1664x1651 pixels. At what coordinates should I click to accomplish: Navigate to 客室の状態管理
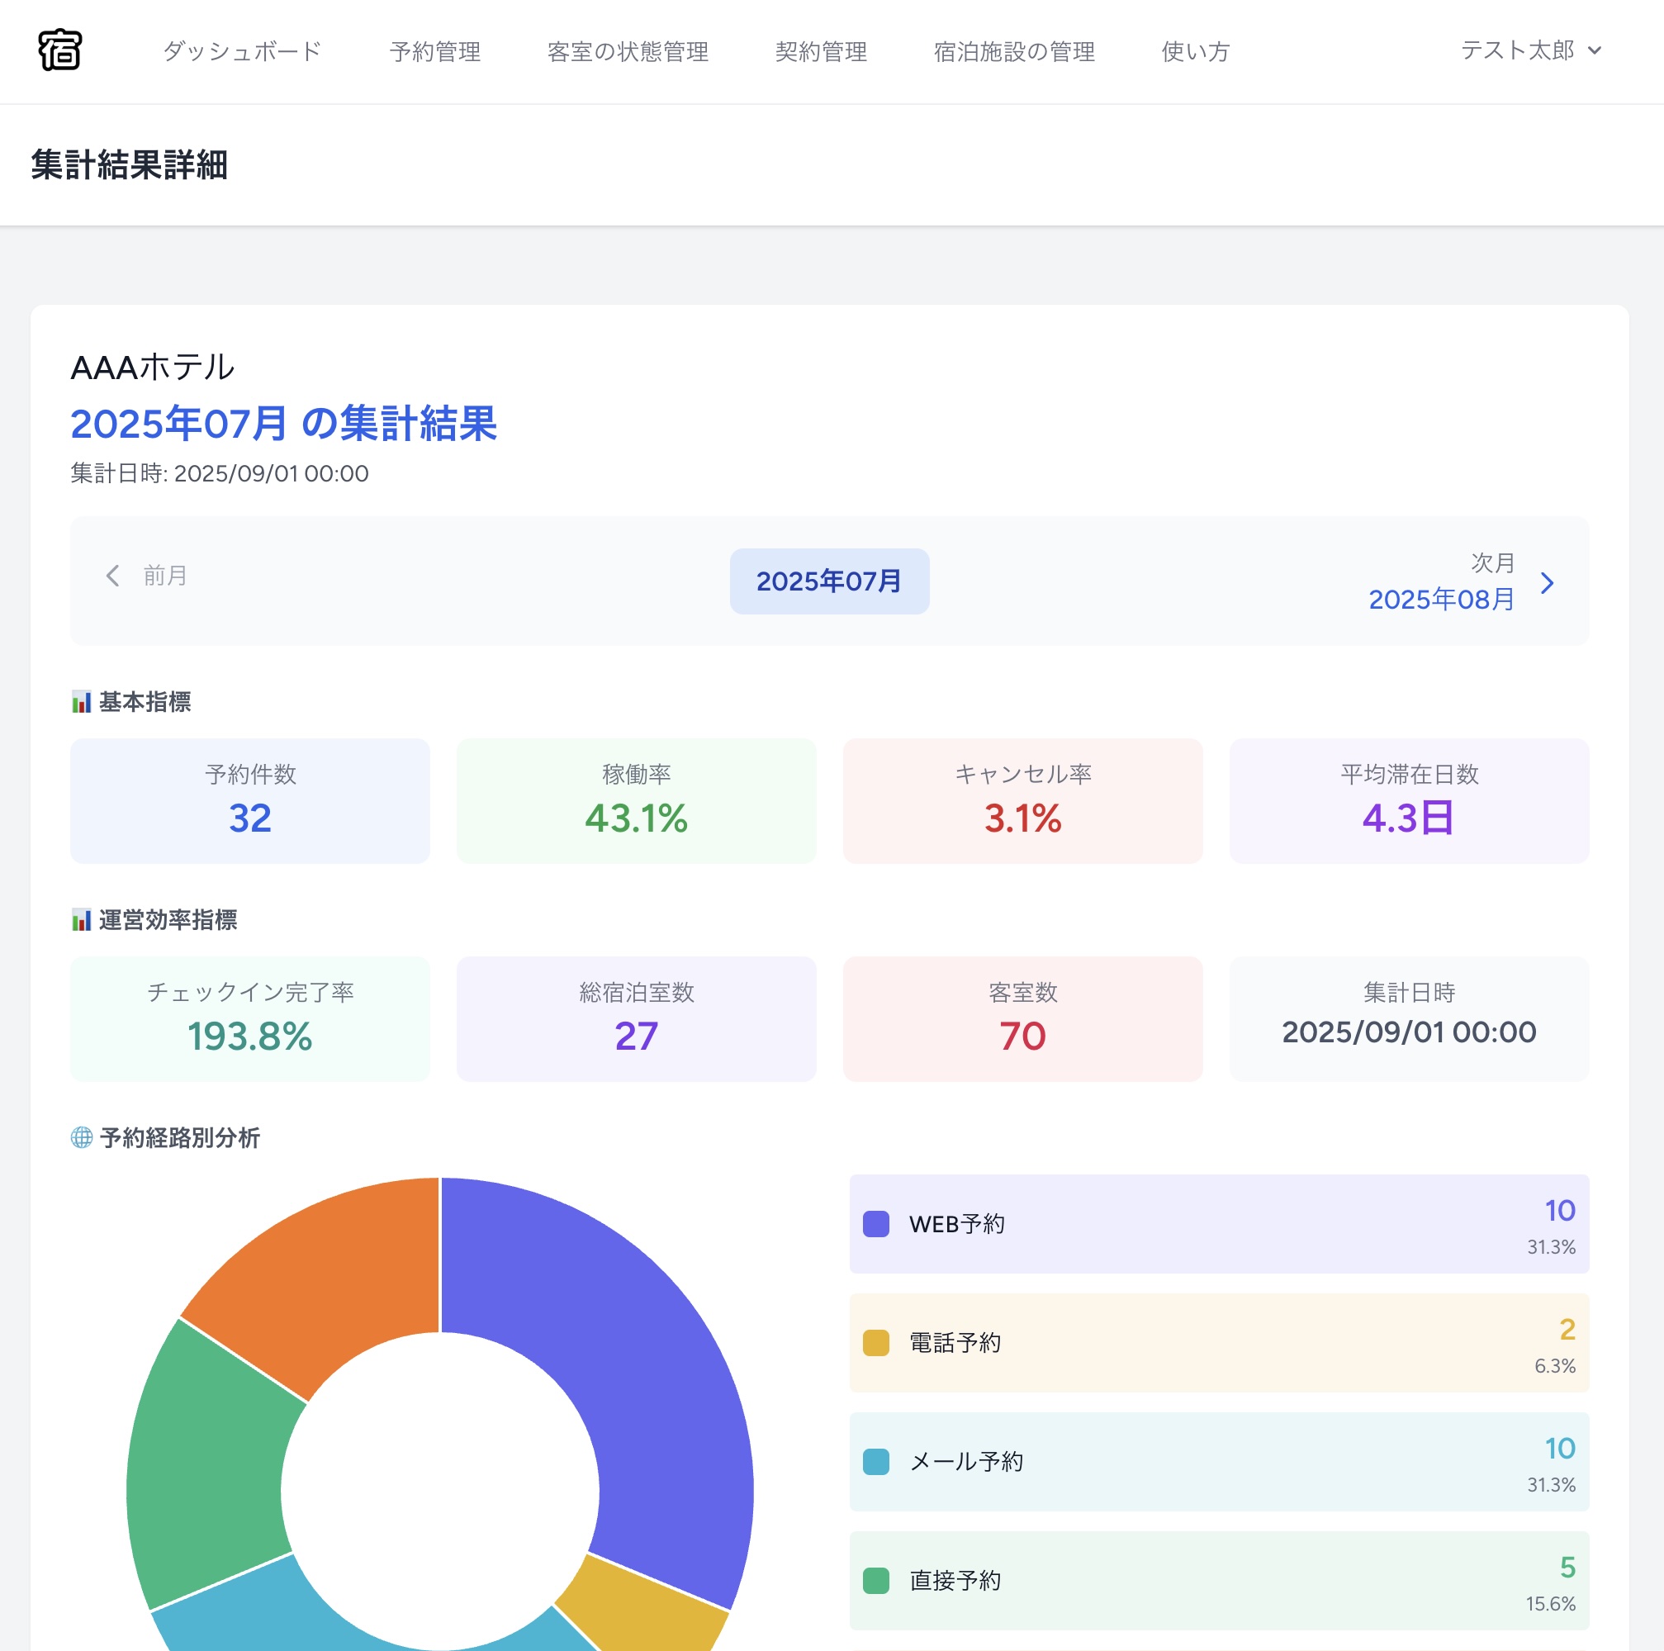(x=628, y=52)
